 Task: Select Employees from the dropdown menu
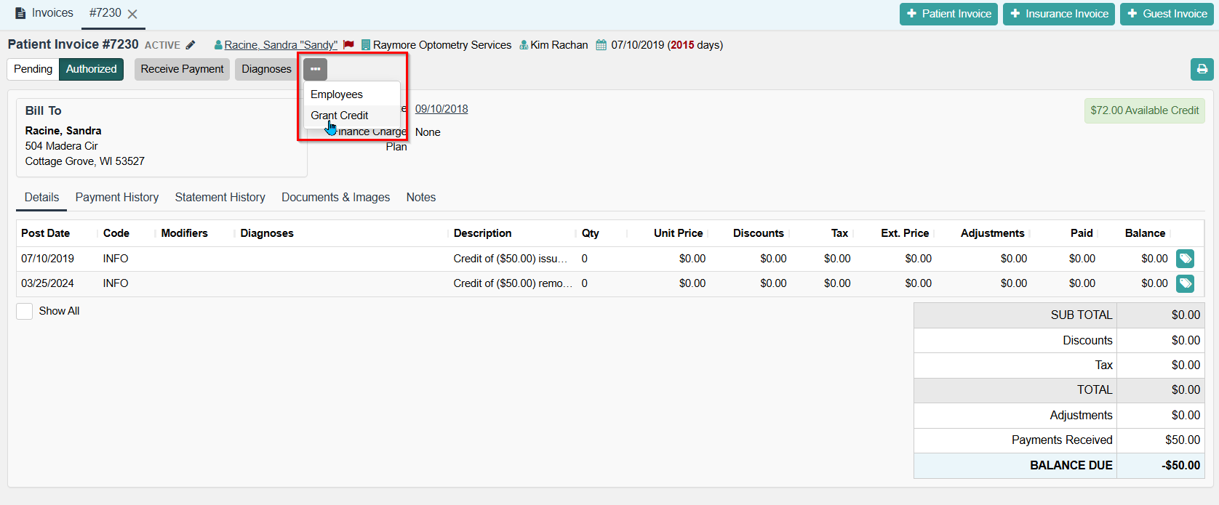pos(337,94)
